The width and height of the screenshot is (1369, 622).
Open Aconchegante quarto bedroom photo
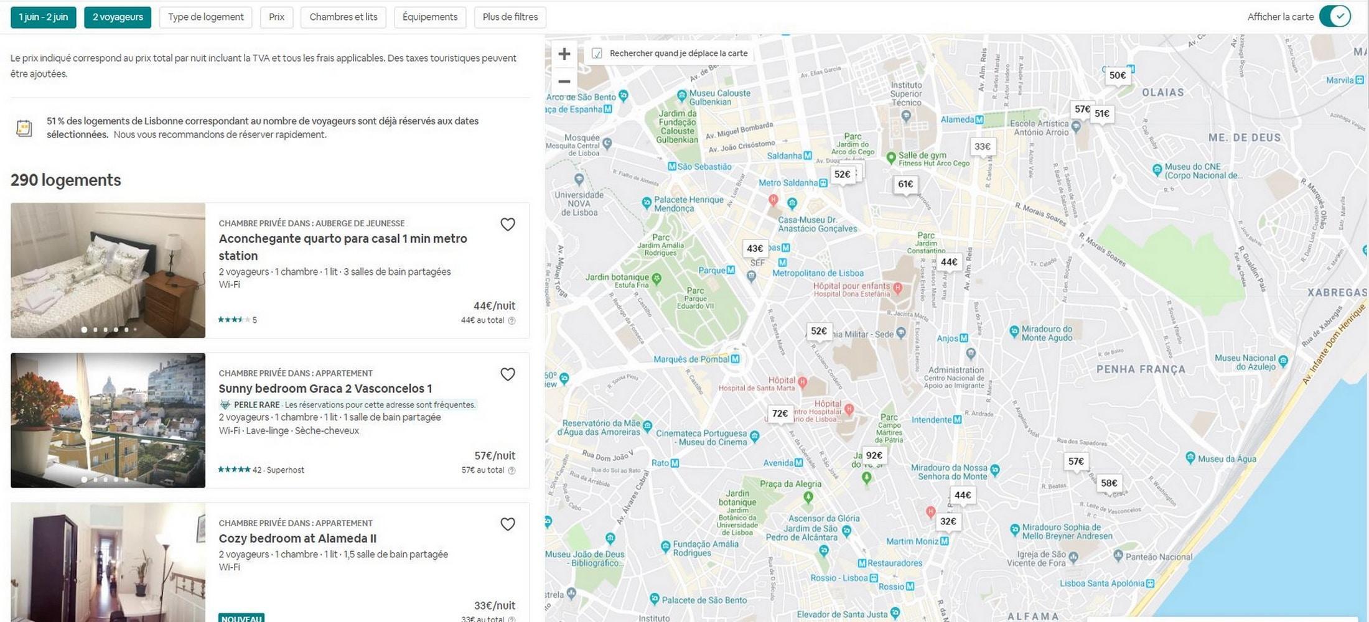point(108,271)
